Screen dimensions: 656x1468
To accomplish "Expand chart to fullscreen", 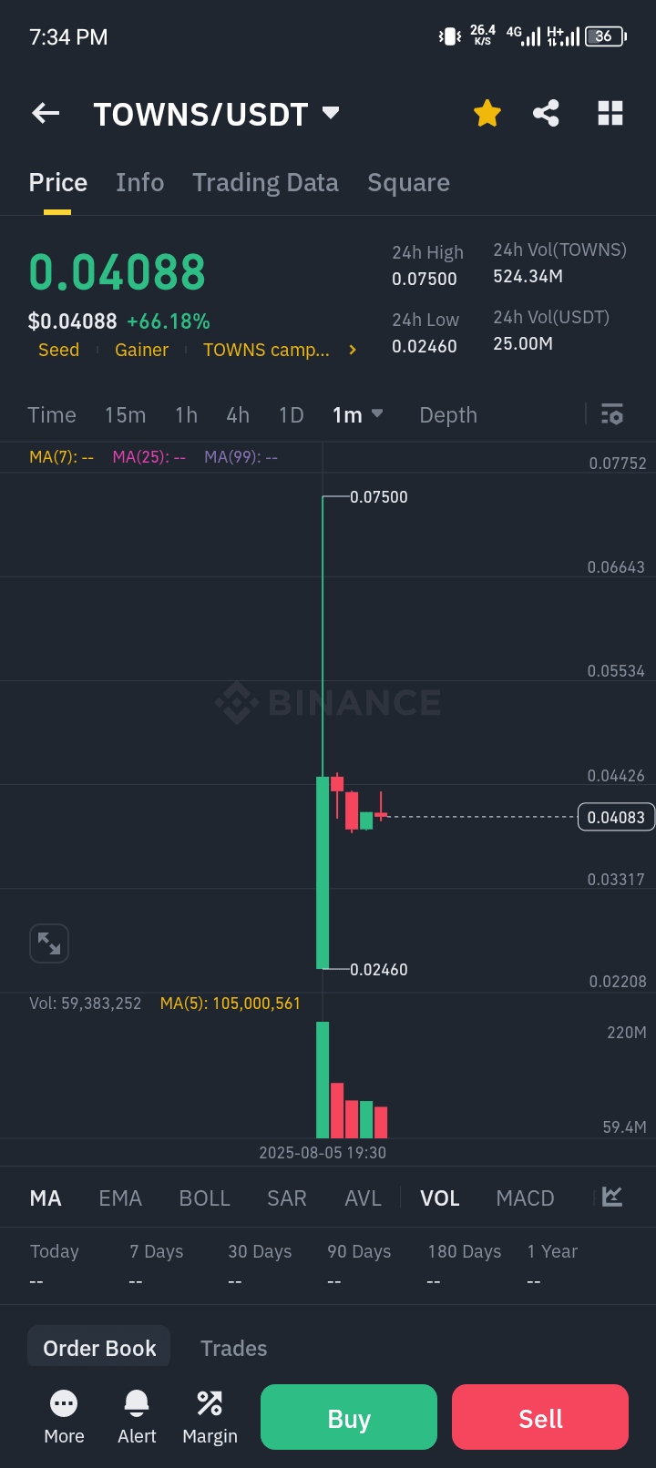I will [49, 943].
